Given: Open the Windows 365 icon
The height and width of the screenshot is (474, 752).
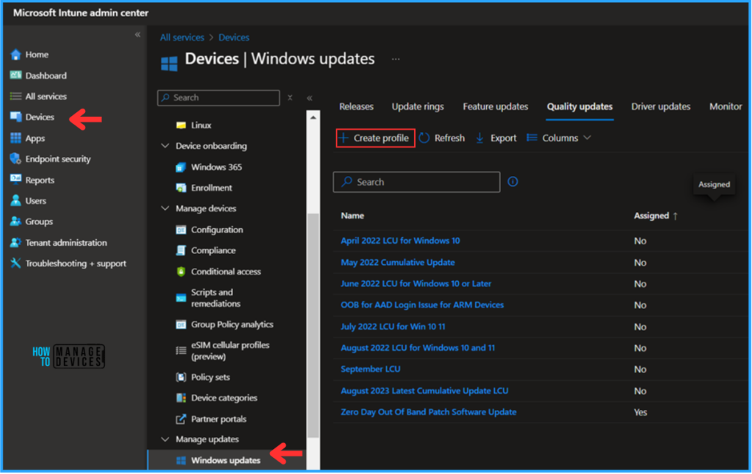Looking at the screenshot, I should pyautogui.click(x=181, y=167).
